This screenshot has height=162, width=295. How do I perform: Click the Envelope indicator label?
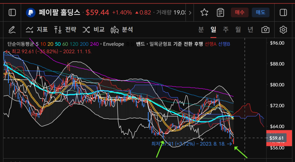pos(113,44)
